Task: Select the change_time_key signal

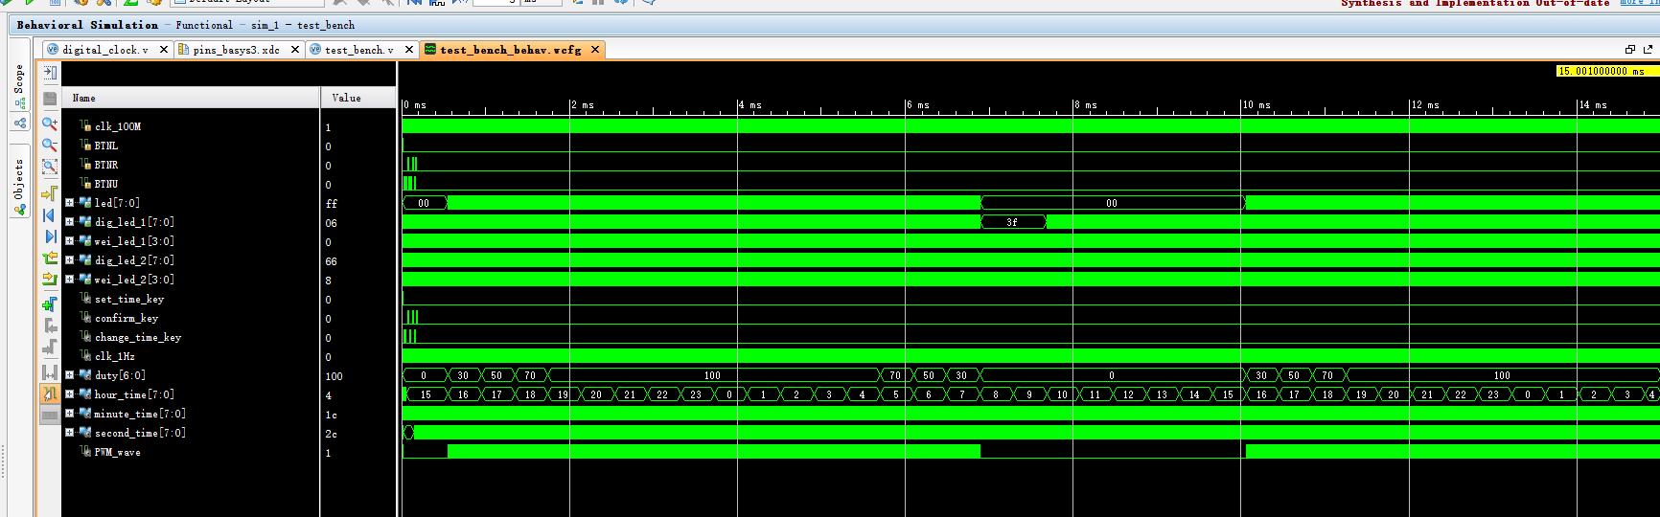Action: [138, 337]
